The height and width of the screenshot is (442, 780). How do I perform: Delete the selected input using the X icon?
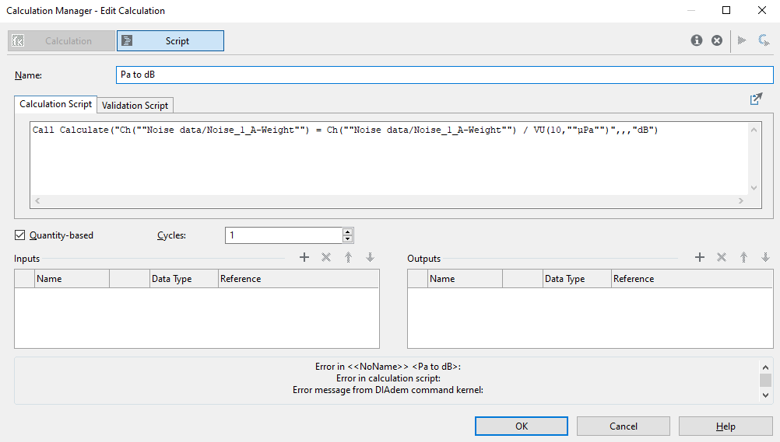pos(326,257)
